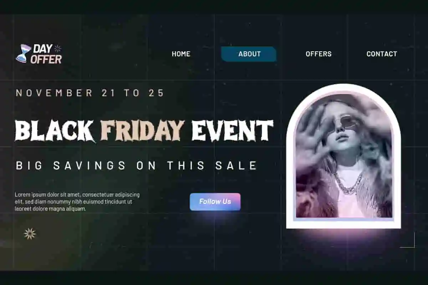Select the highlighted About tab

coord(249,54)
